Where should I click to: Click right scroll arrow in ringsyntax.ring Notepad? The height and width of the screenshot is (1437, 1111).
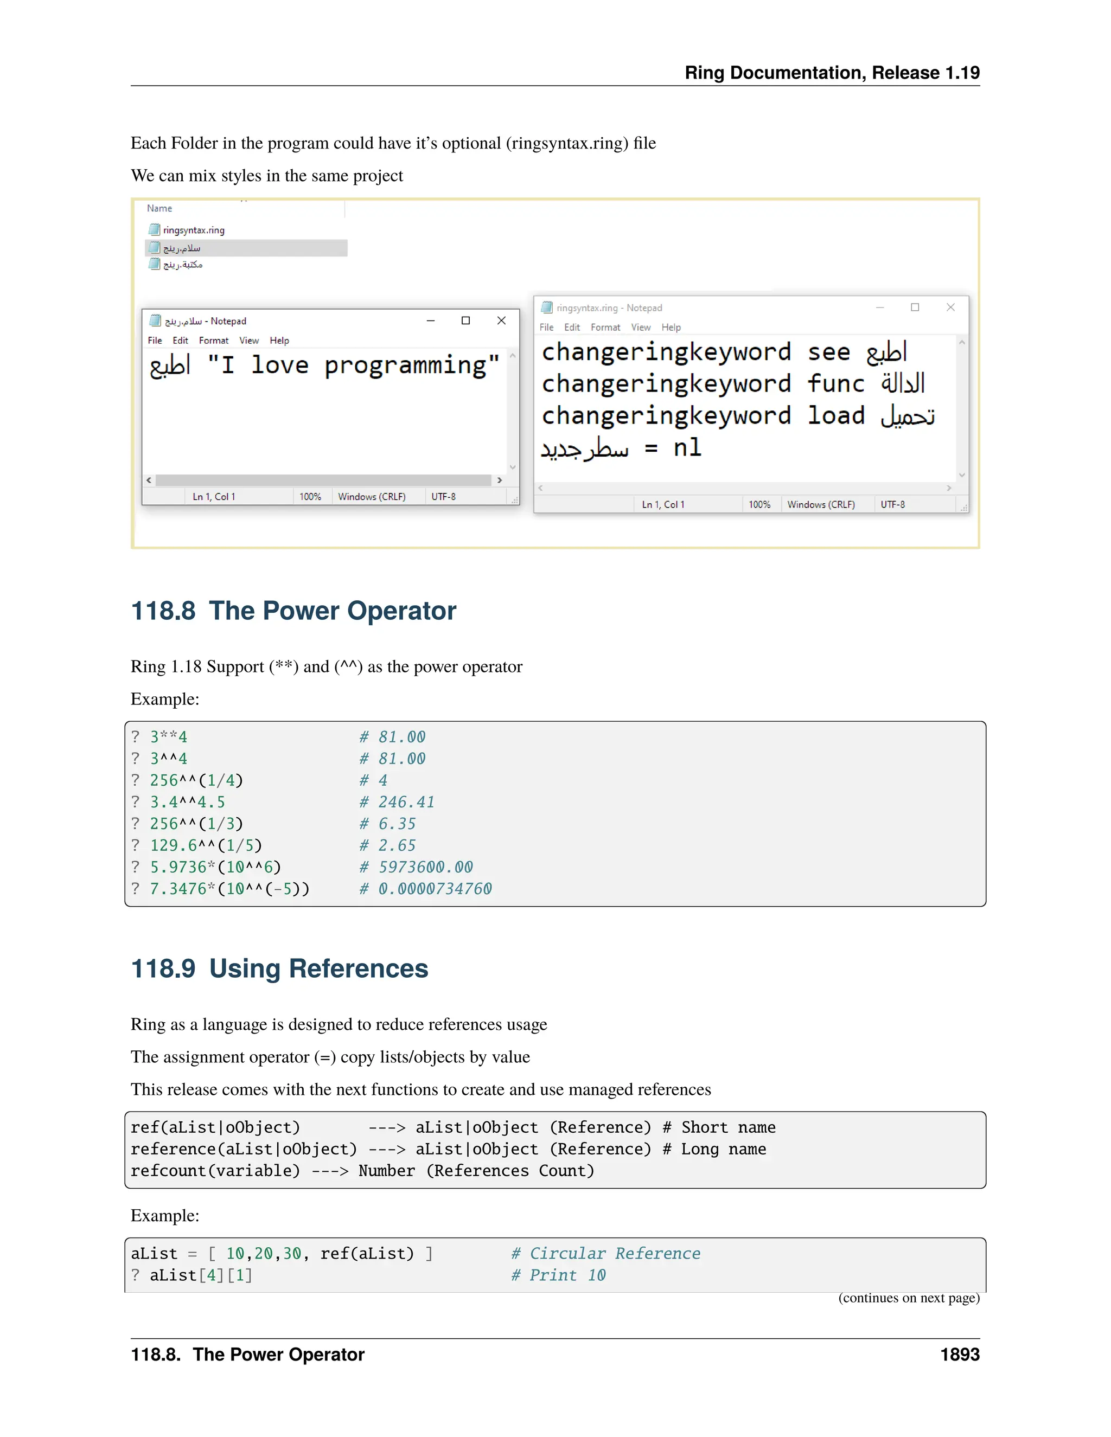pos(948,488)
